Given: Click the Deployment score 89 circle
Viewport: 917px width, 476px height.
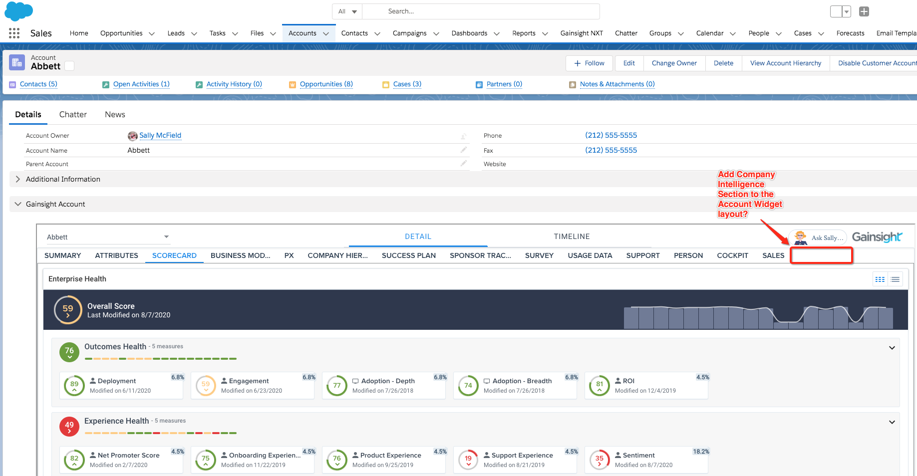Looking at the screenshot, I should pos(74,386).
